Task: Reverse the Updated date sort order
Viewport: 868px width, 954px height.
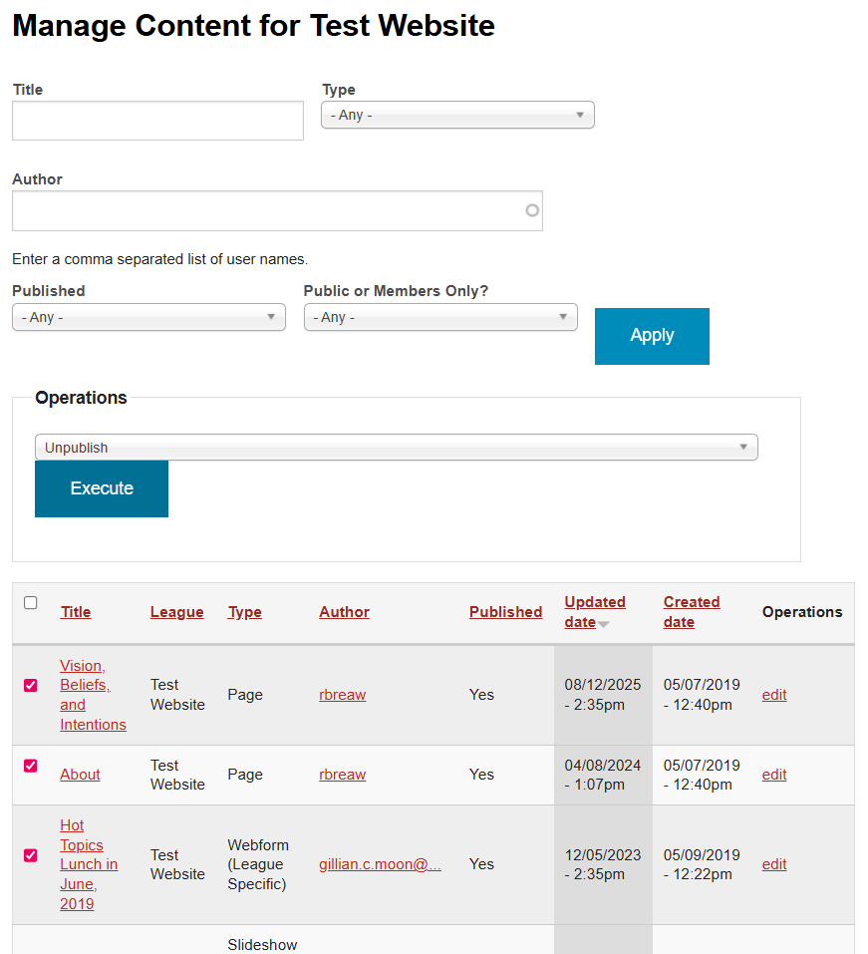Action: pos(594,611)
